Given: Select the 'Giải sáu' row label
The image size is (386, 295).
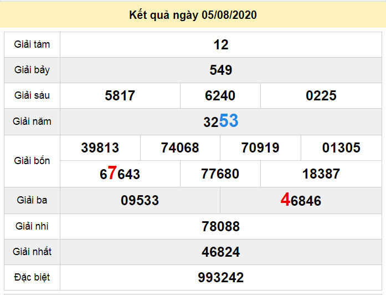Looking at the screenshot, I should 32,95.
